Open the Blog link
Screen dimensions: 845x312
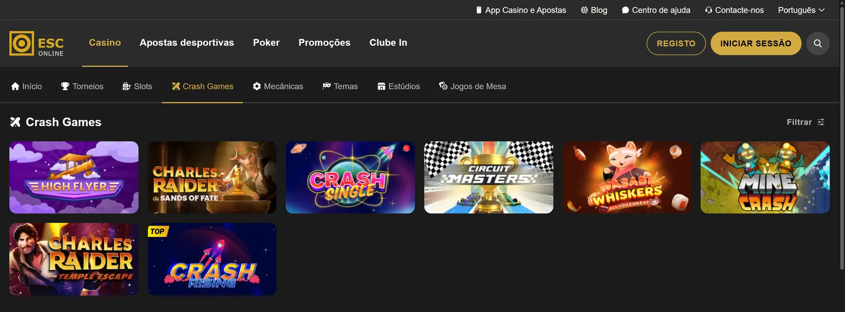click(x=594, y=10)
